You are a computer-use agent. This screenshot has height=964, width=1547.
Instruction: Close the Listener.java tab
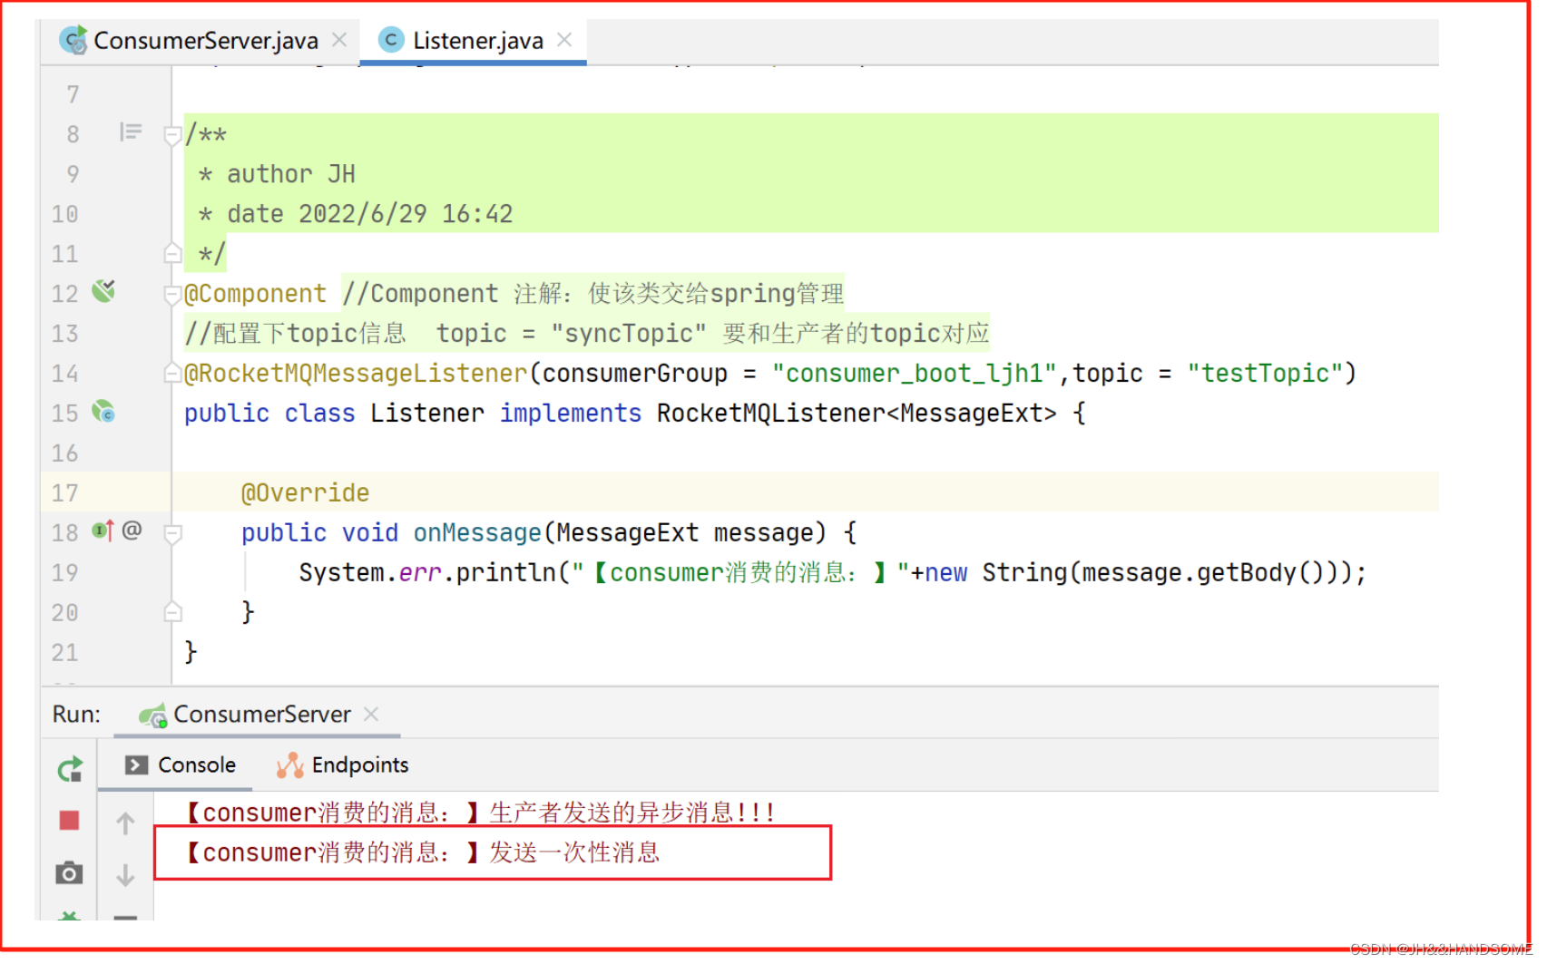pos(564,40)
